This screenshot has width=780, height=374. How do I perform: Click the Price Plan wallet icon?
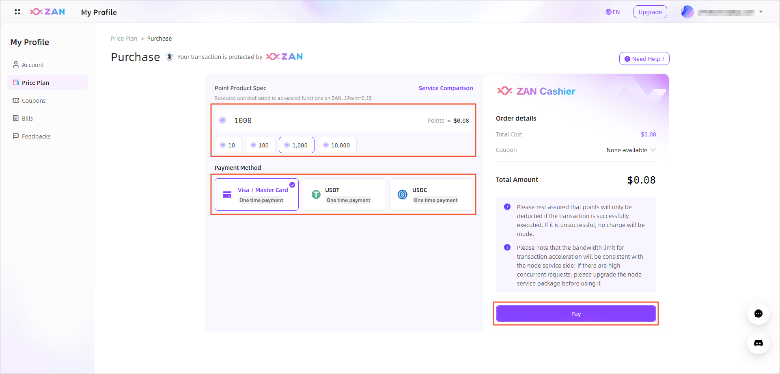click(16, 82)
